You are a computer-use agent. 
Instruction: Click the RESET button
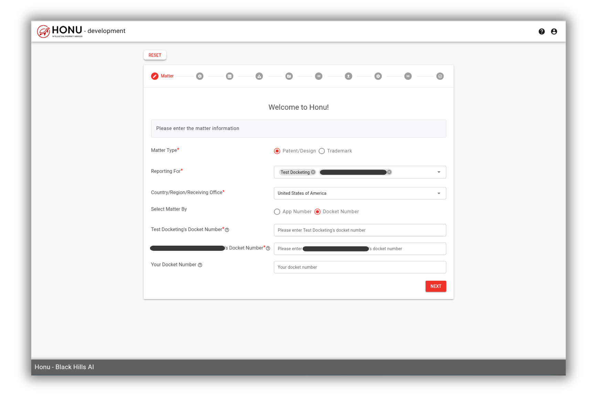tap(155, 55)
